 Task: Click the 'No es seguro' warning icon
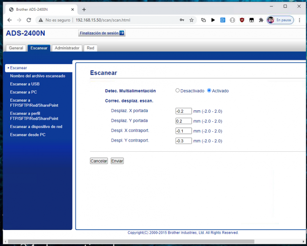pyautogui.click(x=40, y=20)
